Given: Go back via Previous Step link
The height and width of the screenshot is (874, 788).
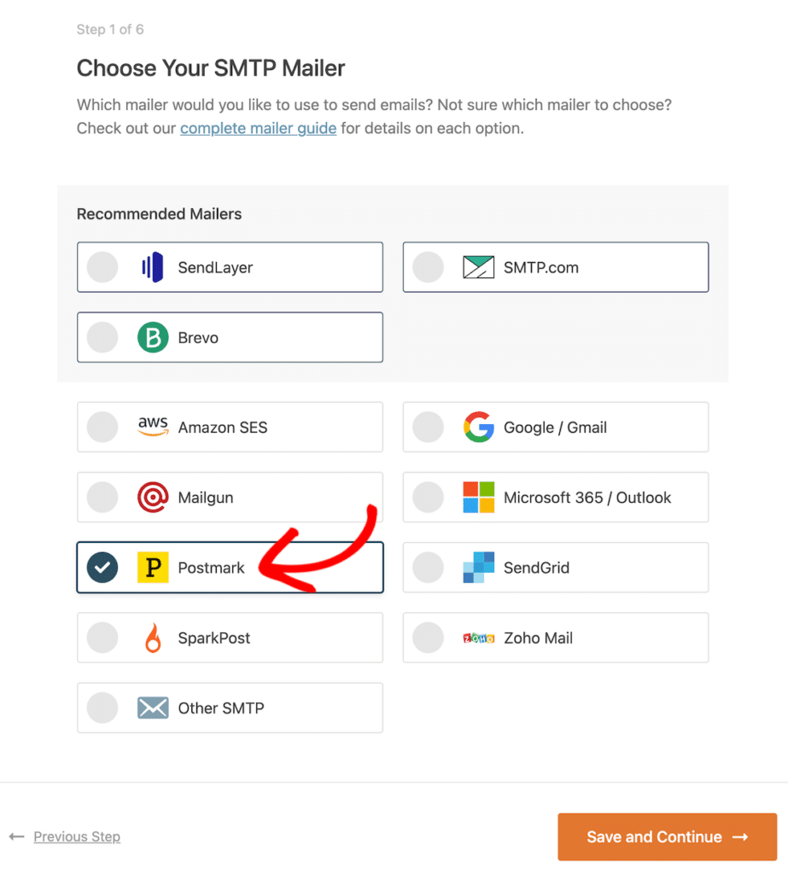Looking at the screenshot, I should (x=77, y=836).
